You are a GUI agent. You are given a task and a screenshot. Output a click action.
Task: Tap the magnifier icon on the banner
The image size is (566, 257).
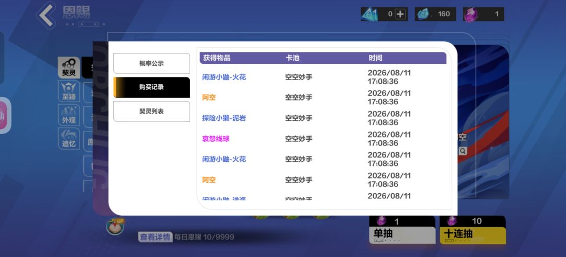[463, 151]
